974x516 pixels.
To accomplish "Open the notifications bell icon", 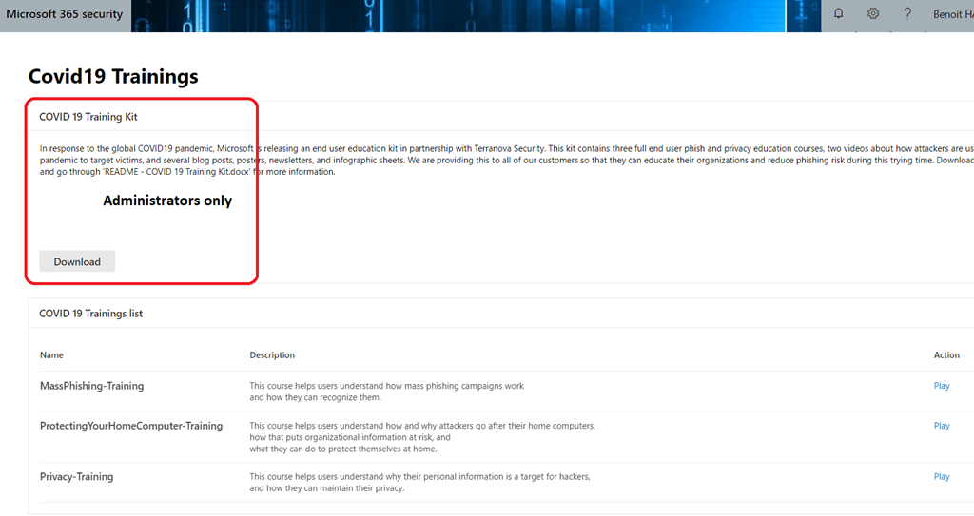I will [839, 13].
